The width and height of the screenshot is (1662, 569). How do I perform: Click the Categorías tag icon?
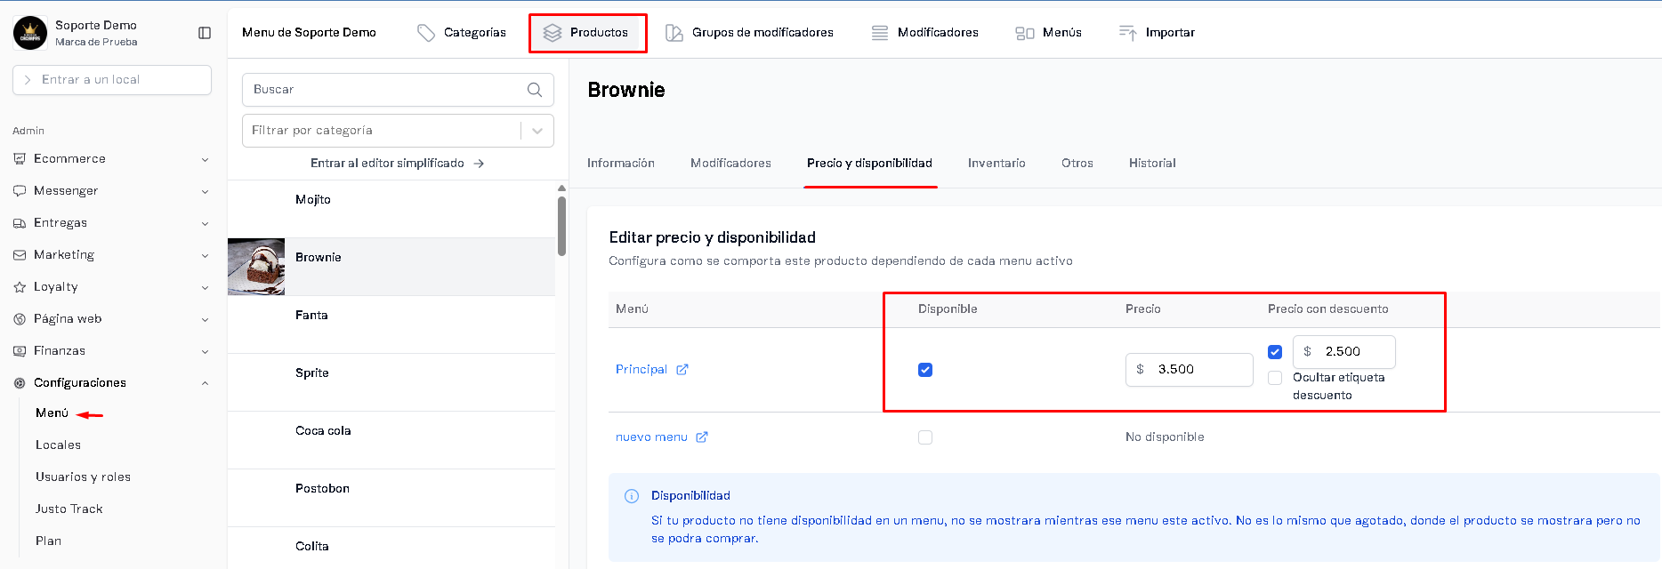[426, 33]
